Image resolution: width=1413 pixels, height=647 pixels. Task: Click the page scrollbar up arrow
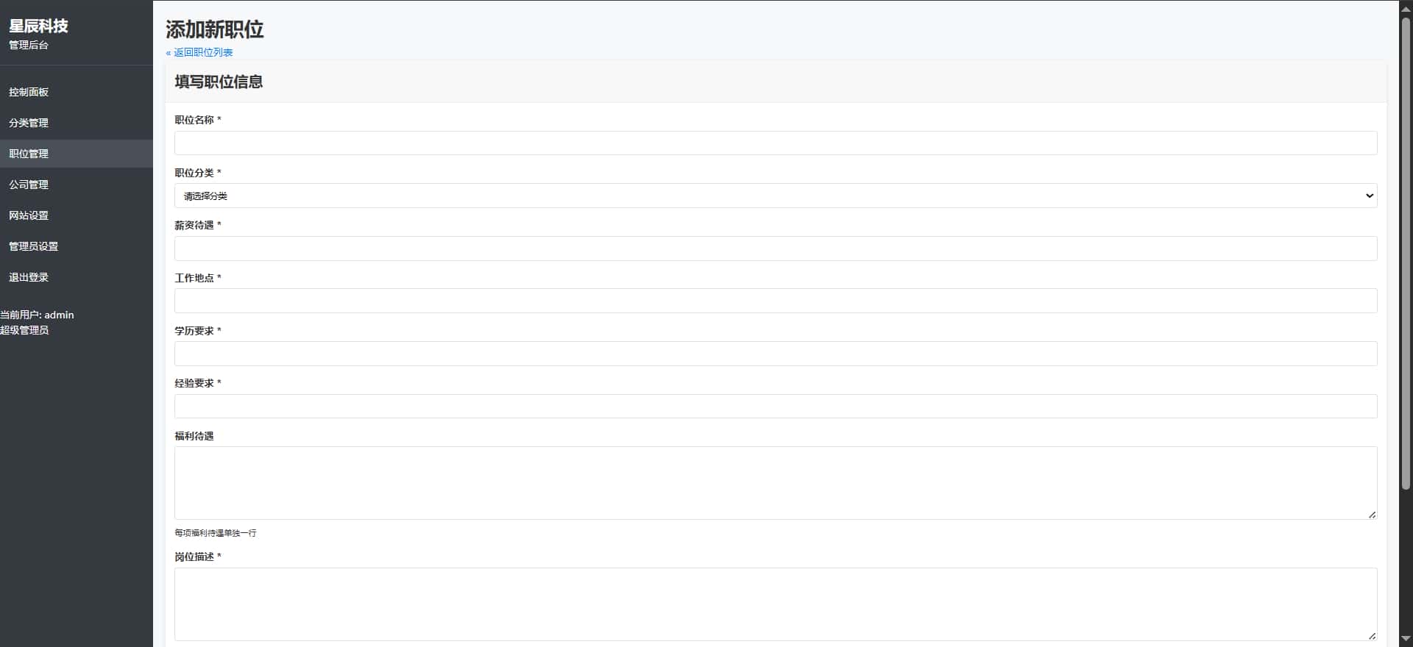[x=1406, y=7]
